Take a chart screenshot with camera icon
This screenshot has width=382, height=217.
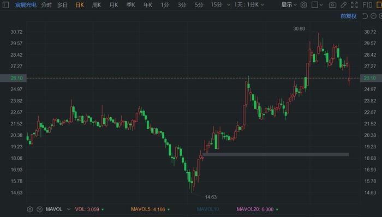pos(332,4)
